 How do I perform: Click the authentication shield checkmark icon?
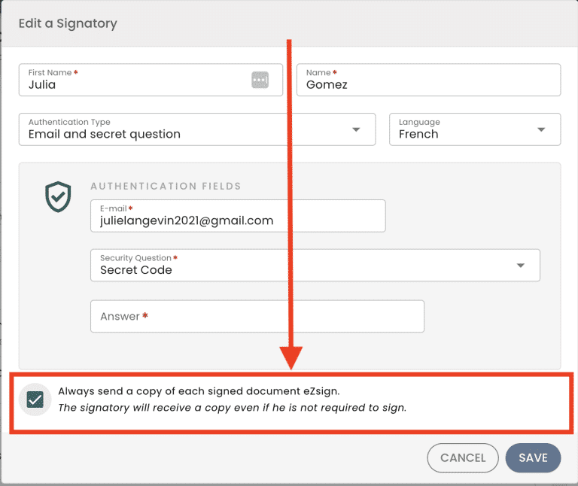(58, 197)
